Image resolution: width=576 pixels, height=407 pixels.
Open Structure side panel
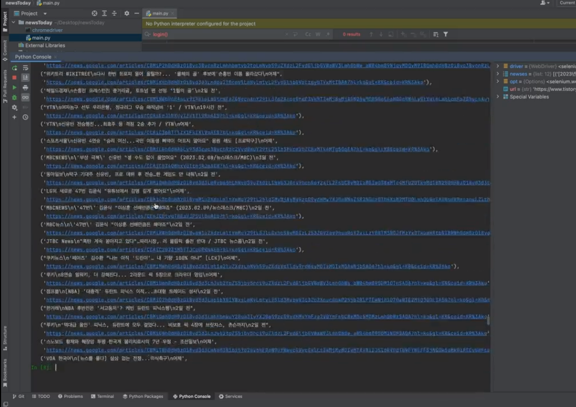(x=5, y=338)
